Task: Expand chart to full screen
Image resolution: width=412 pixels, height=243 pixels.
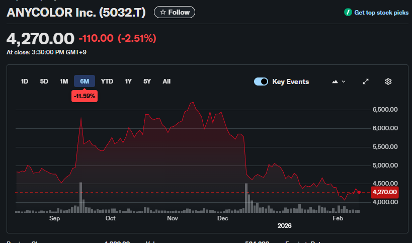Action: click(366, 82)
